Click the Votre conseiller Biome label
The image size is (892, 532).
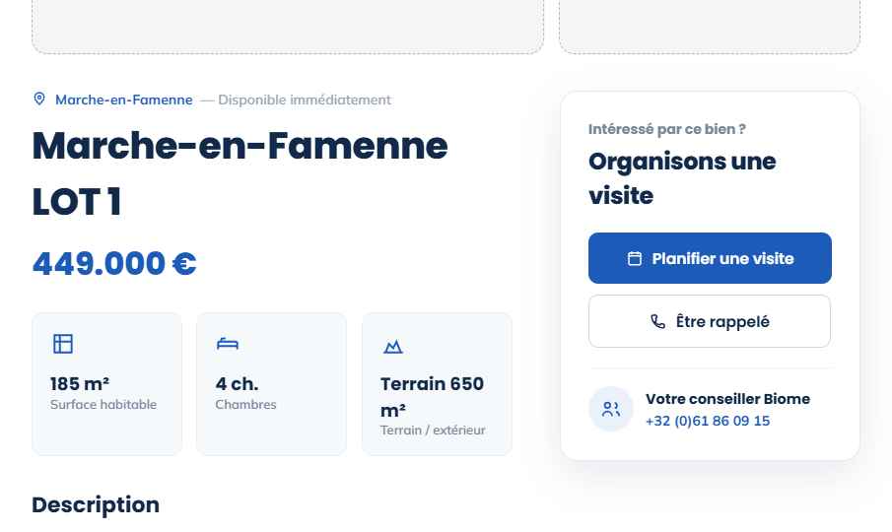(727, 399)
